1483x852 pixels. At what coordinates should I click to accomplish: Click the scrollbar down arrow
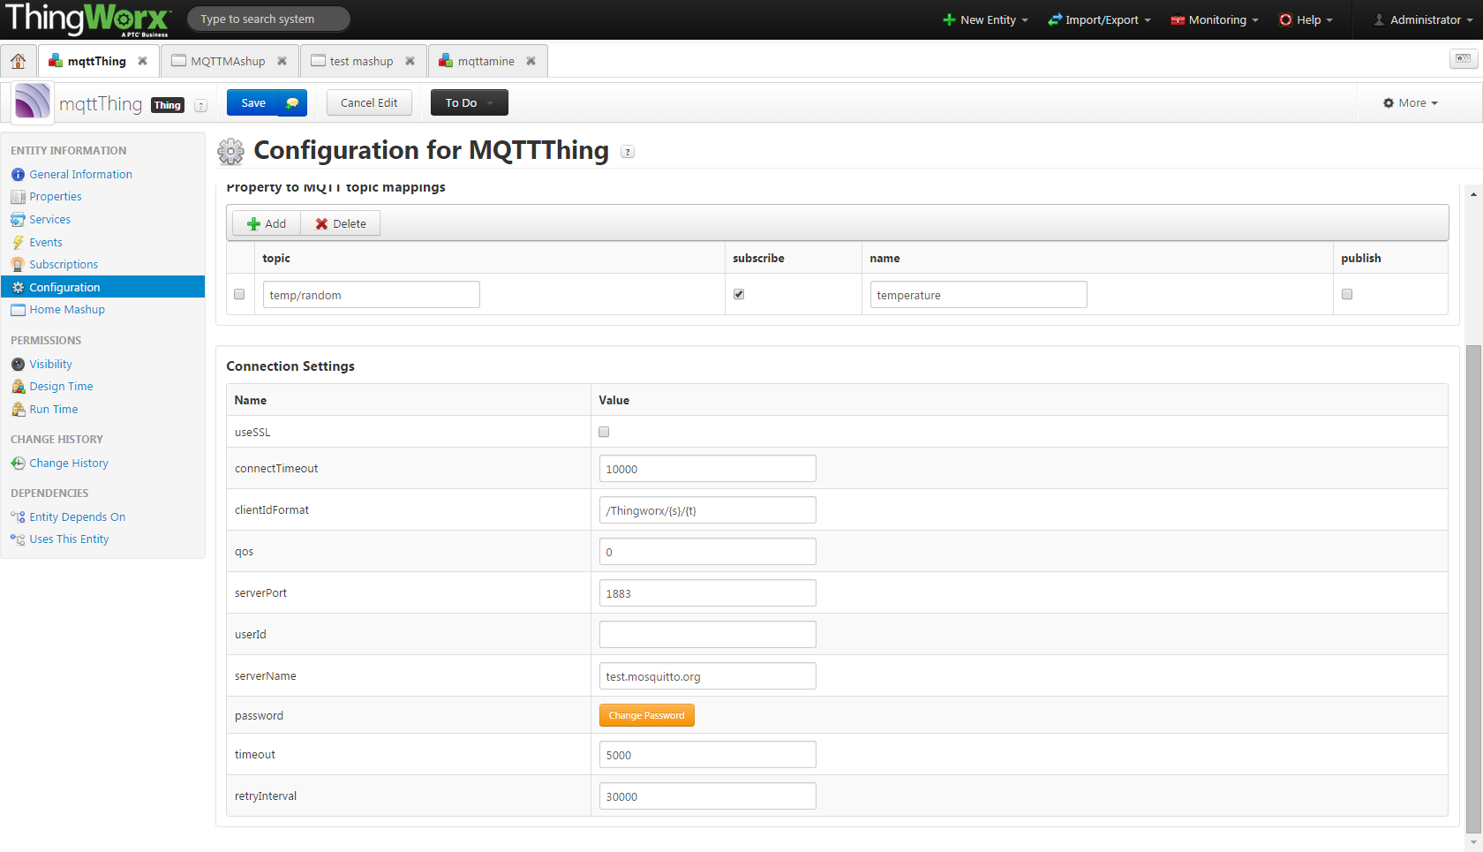tap(1473, 842)
